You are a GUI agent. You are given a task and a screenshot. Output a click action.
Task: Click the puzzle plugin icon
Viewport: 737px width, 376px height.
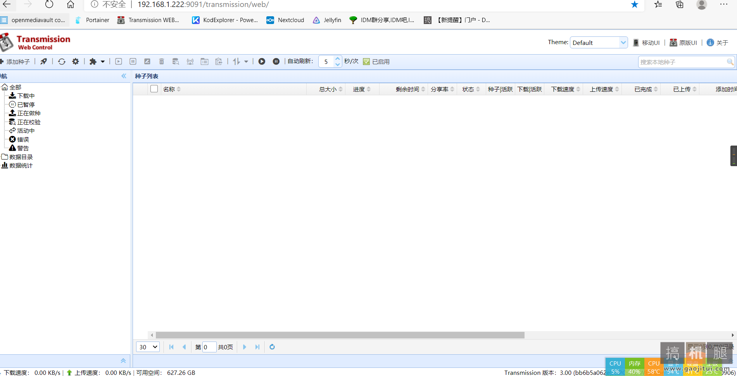93,62
